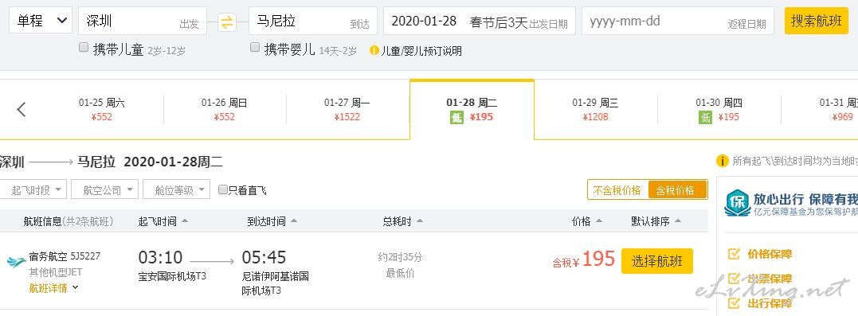Click the swap cities arrows icon

[x=227, y=21]
